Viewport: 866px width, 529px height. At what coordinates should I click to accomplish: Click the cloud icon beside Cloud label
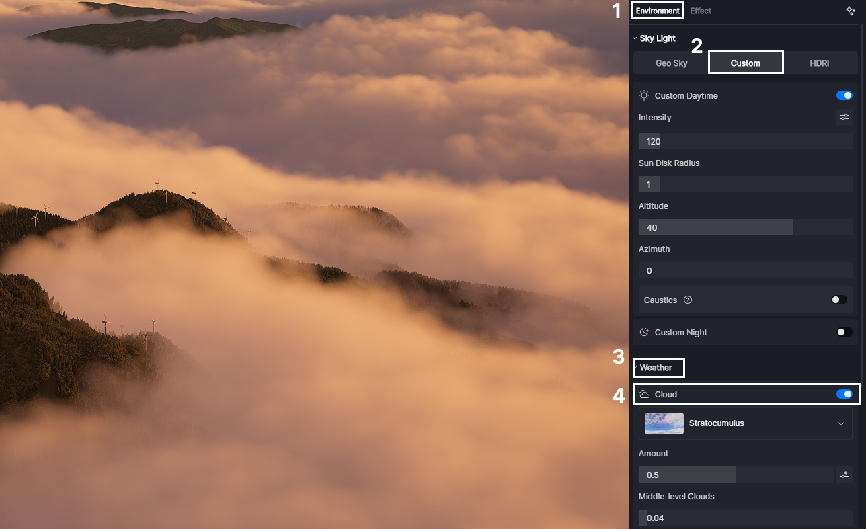coord(644,394)
